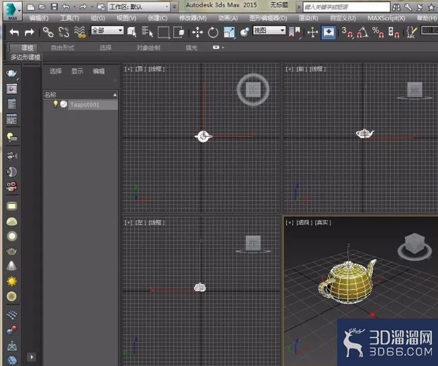The image size is (438, 366).
Task: Switch to the Populate ribbon tab
Action: click(191, 48)
